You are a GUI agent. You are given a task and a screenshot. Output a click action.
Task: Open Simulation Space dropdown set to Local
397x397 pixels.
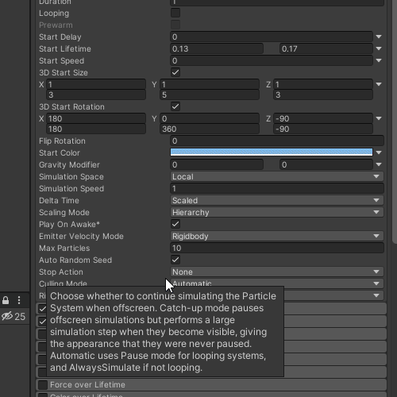(x=277, y=176)
